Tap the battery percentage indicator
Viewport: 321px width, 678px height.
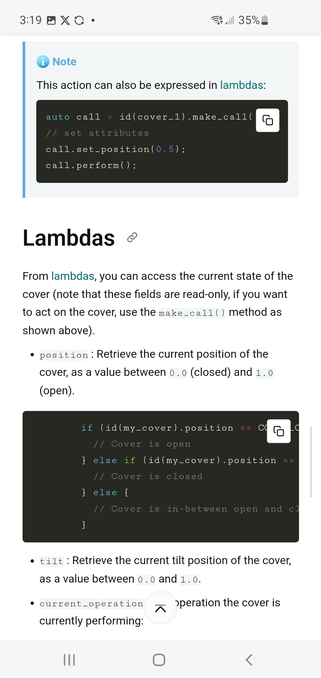[249, 20]
